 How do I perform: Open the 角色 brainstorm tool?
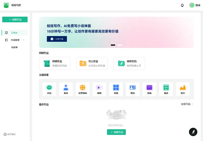[66, 89]
